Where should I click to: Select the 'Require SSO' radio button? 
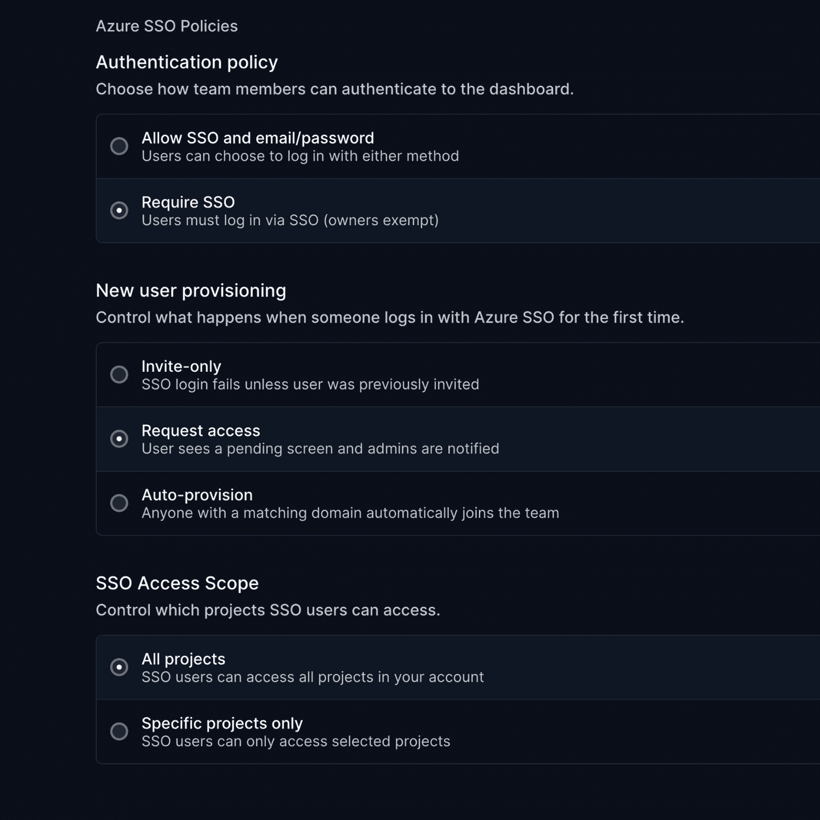click(119, 210)
